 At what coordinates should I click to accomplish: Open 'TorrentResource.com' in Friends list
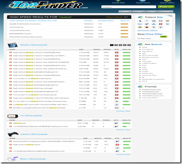tap(153, 96)
